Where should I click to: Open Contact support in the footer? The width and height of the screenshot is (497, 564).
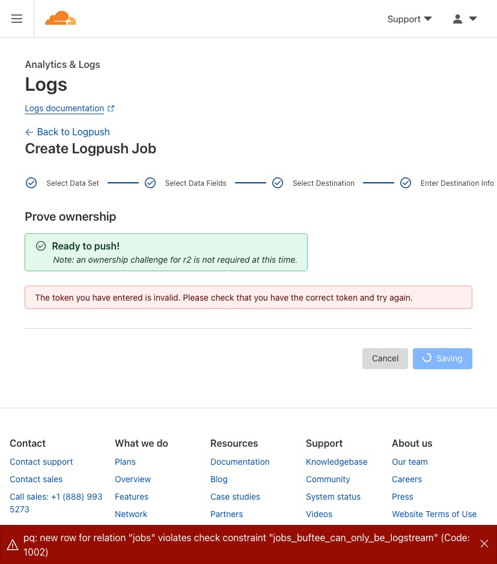[41, 462]
